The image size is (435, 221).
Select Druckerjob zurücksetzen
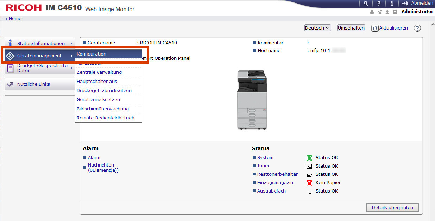coord(108,91)
